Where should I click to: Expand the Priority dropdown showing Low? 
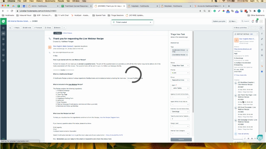pos(180,73)
